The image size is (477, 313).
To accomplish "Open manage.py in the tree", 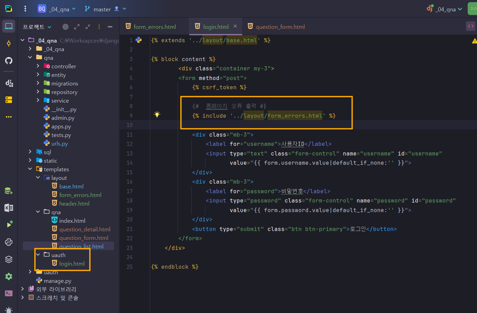I will tap(58, 281).
